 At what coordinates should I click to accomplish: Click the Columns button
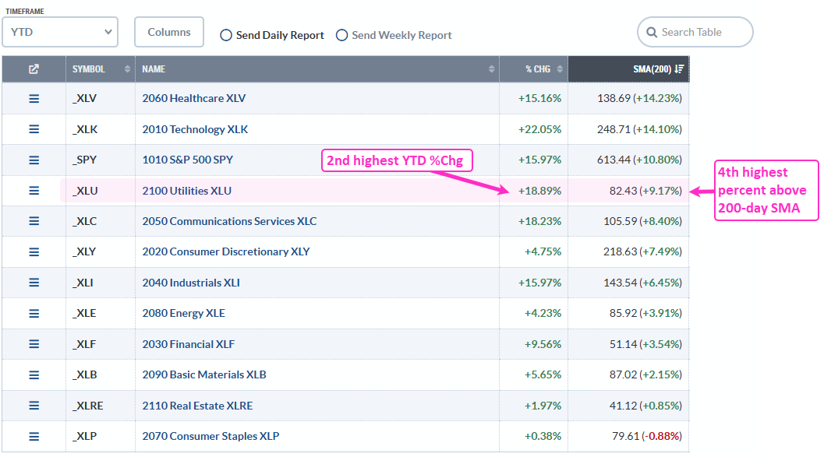click(169, 33)
